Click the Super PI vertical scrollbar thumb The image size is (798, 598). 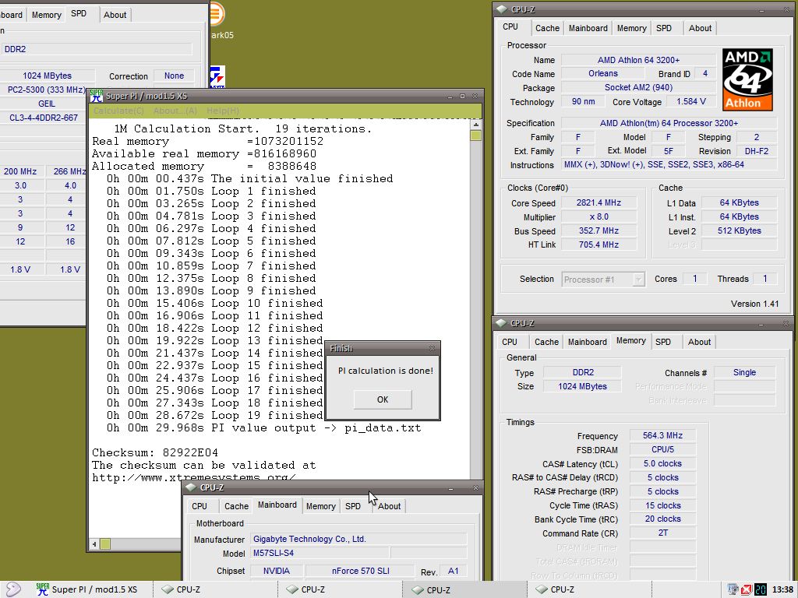(475, 135)
